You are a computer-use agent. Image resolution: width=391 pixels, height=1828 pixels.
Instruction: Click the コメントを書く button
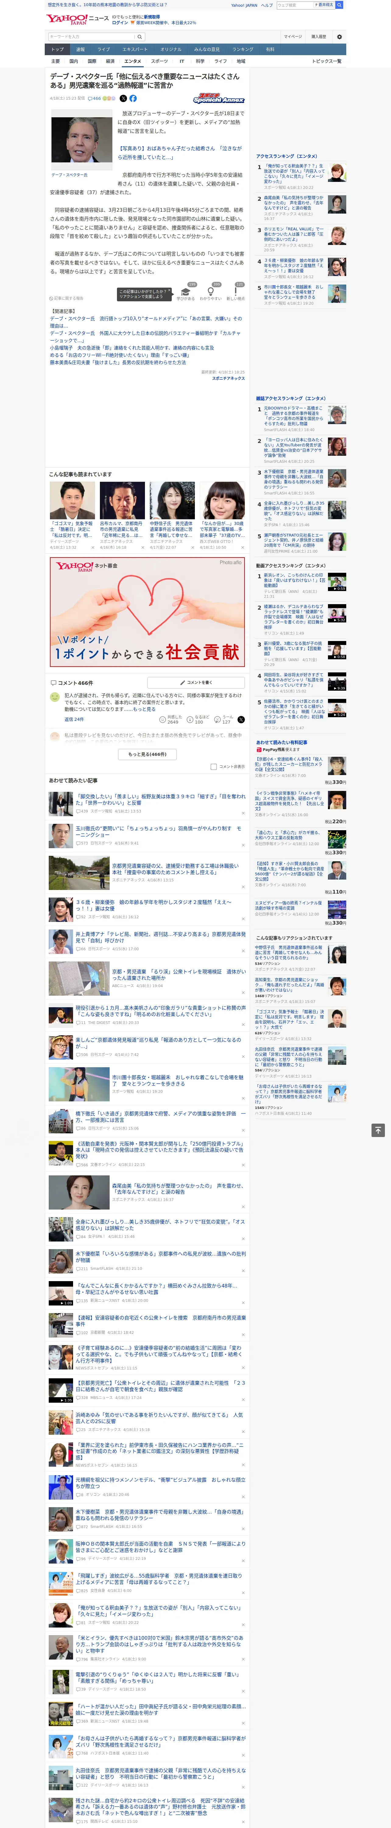[x=196, y=683]
